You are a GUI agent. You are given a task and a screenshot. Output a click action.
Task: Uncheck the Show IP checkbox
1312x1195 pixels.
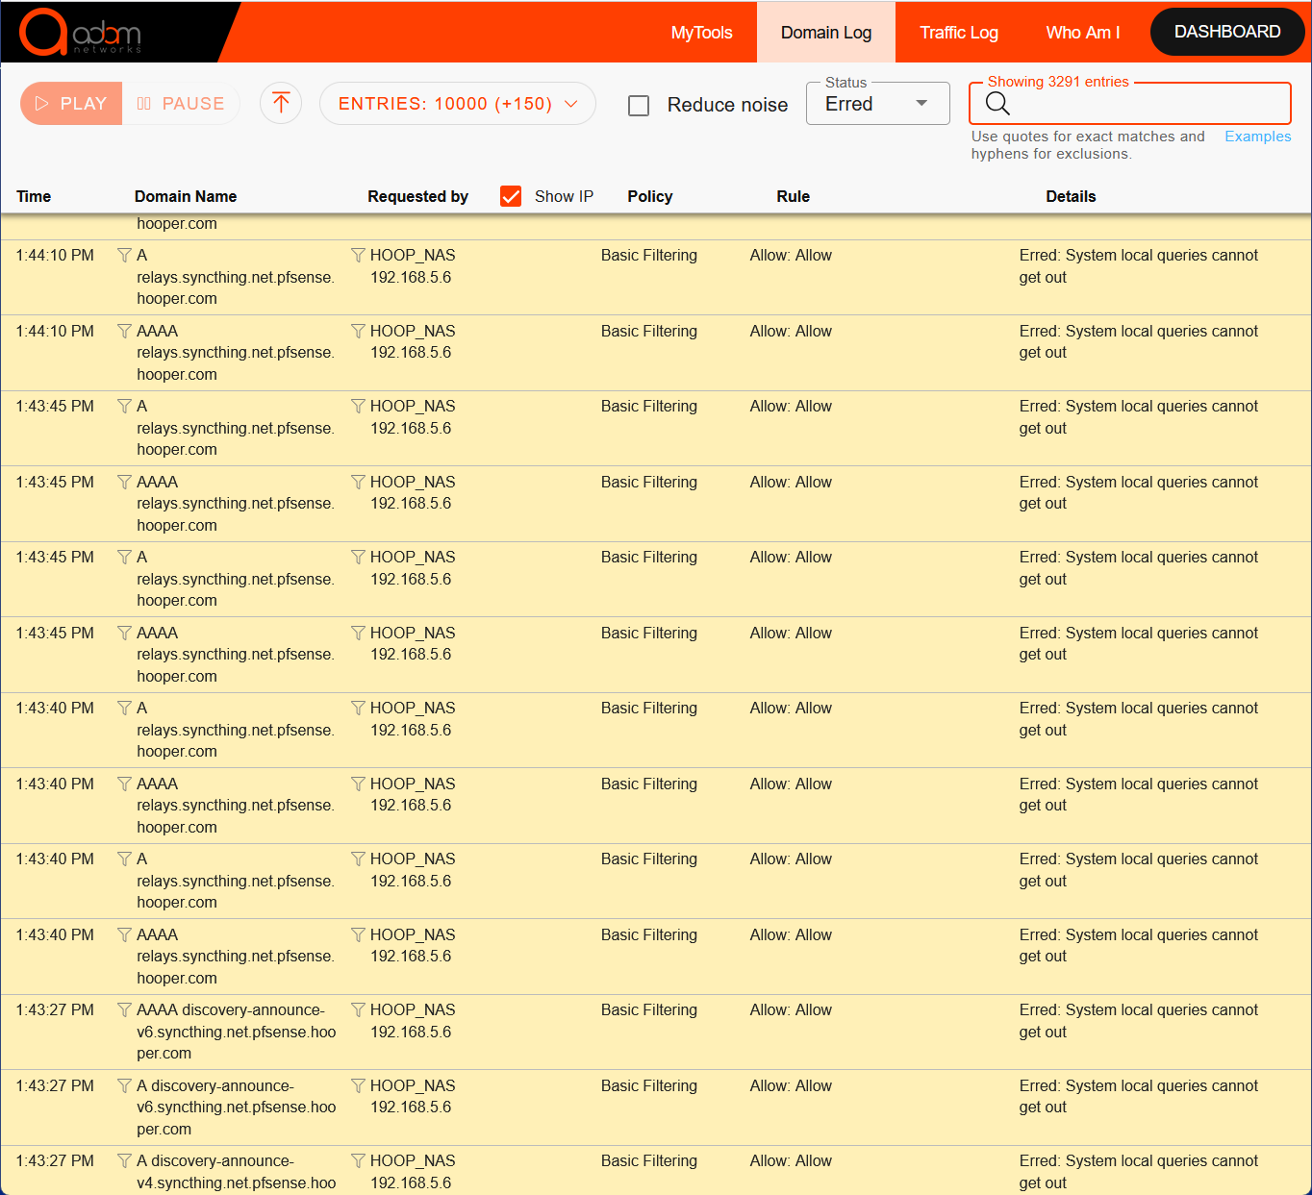click(511, 196)
